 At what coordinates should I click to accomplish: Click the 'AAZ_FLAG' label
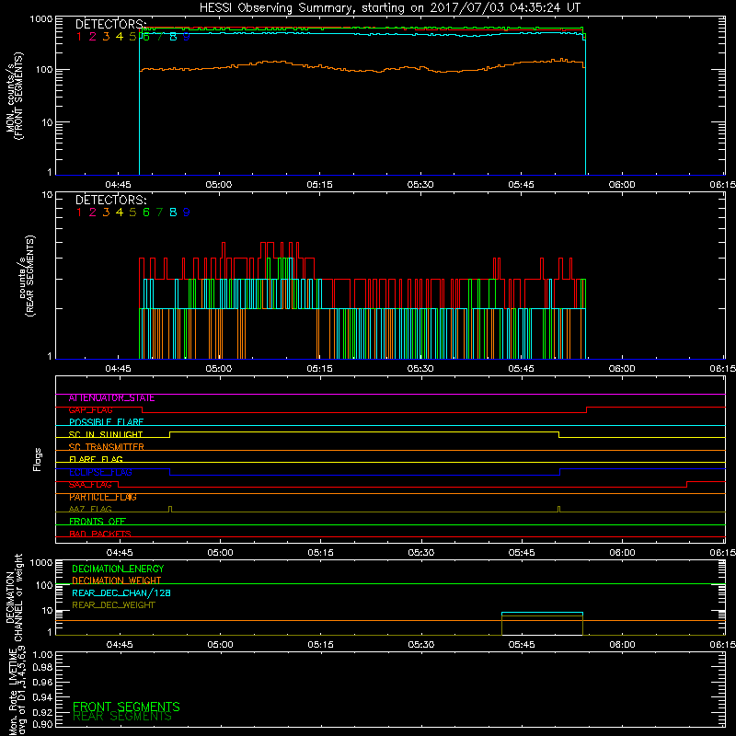pyautogui.click(x=90, y=510)
